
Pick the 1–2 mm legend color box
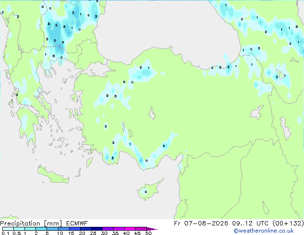[x=30, y=229]
